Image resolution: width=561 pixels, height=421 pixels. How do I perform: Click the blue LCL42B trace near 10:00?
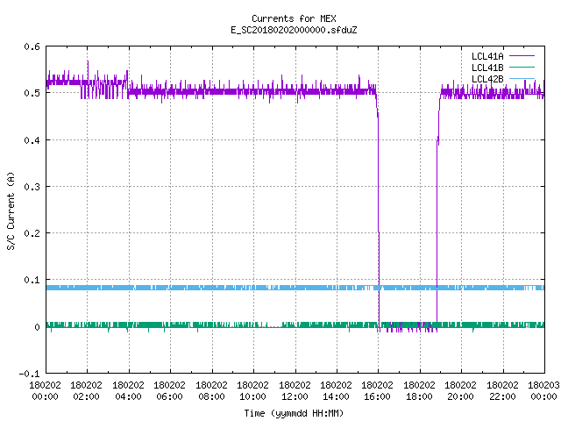point(253,288)
